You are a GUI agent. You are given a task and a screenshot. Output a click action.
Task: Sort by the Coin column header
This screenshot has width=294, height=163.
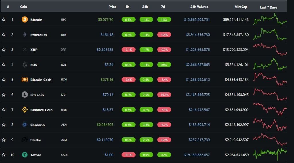tap(24, 7)
